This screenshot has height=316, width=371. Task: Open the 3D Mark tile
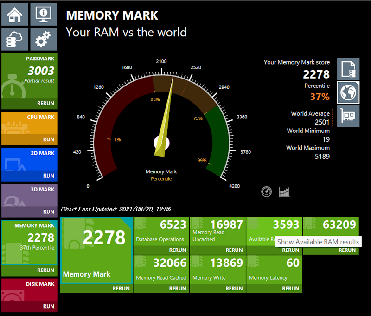pos(29,195)
